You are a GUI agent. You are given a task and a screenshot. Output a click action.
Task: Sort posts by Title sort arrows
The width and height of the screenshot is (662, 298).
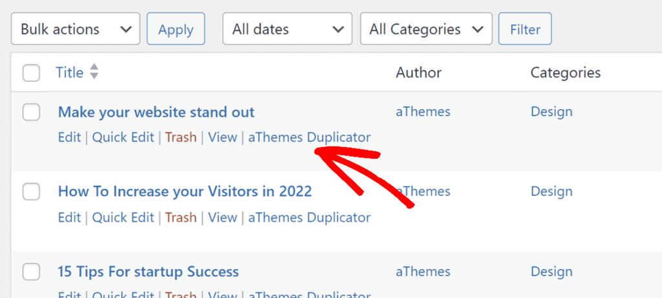pos(94,72)
